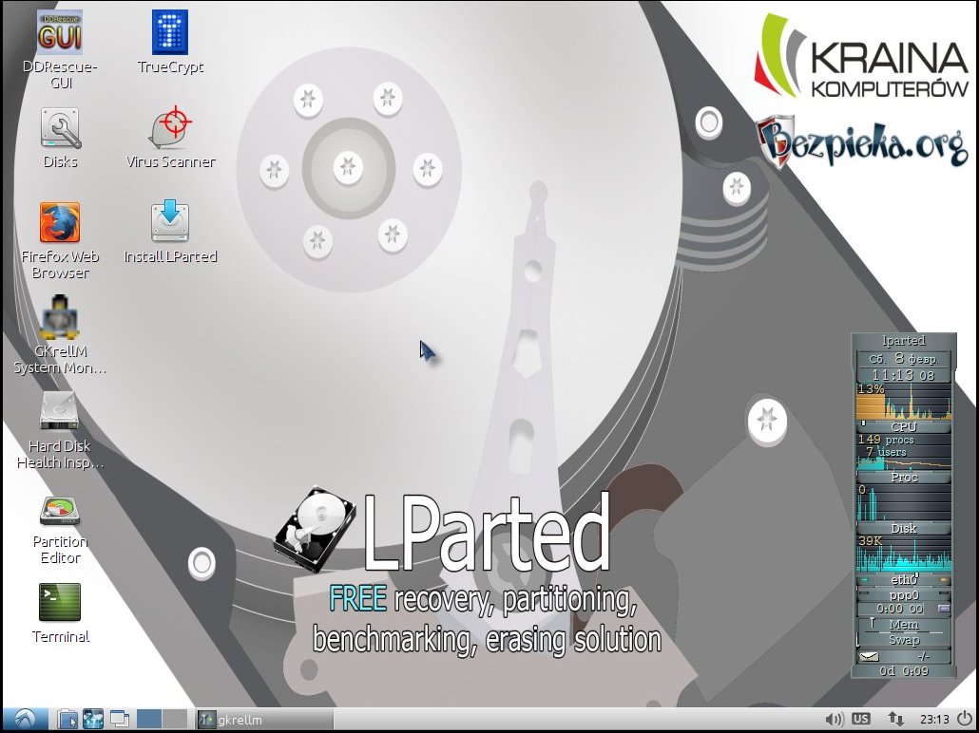Click the mail envelope icon in GKrellM

tap(869, 656)
